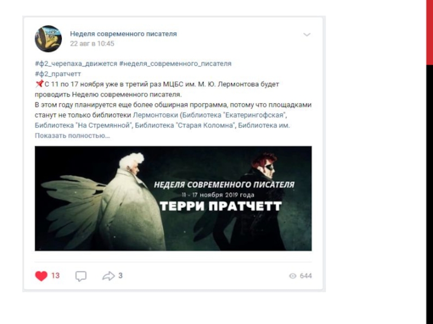Open post timestamp 22 авг в 10:45
This screenshot has width=433, height=324.
[92, 44]
